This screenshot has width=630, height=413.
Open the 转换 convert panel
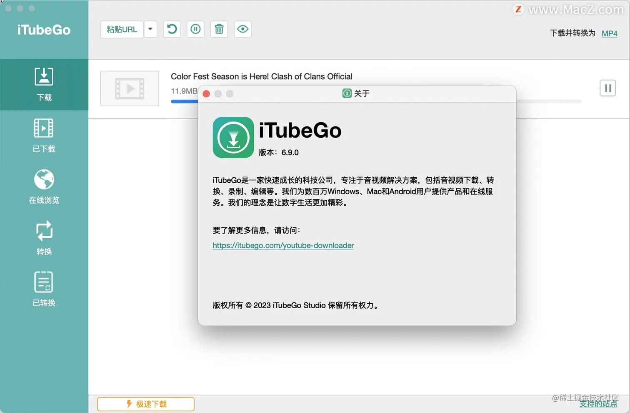click(x=44, y=238)
